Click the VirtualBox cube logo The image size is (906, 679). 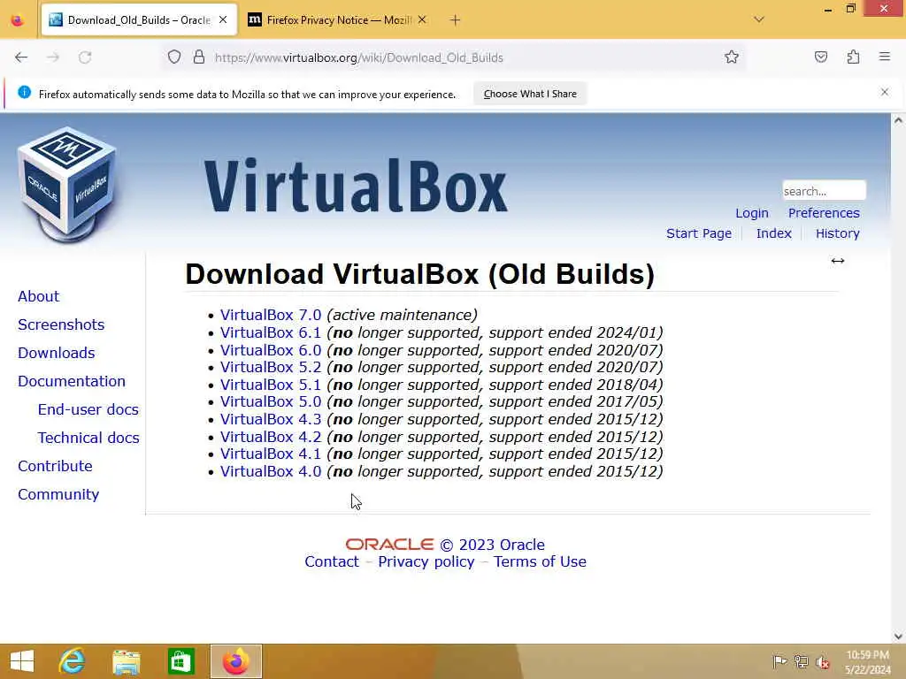pos(67,184)
